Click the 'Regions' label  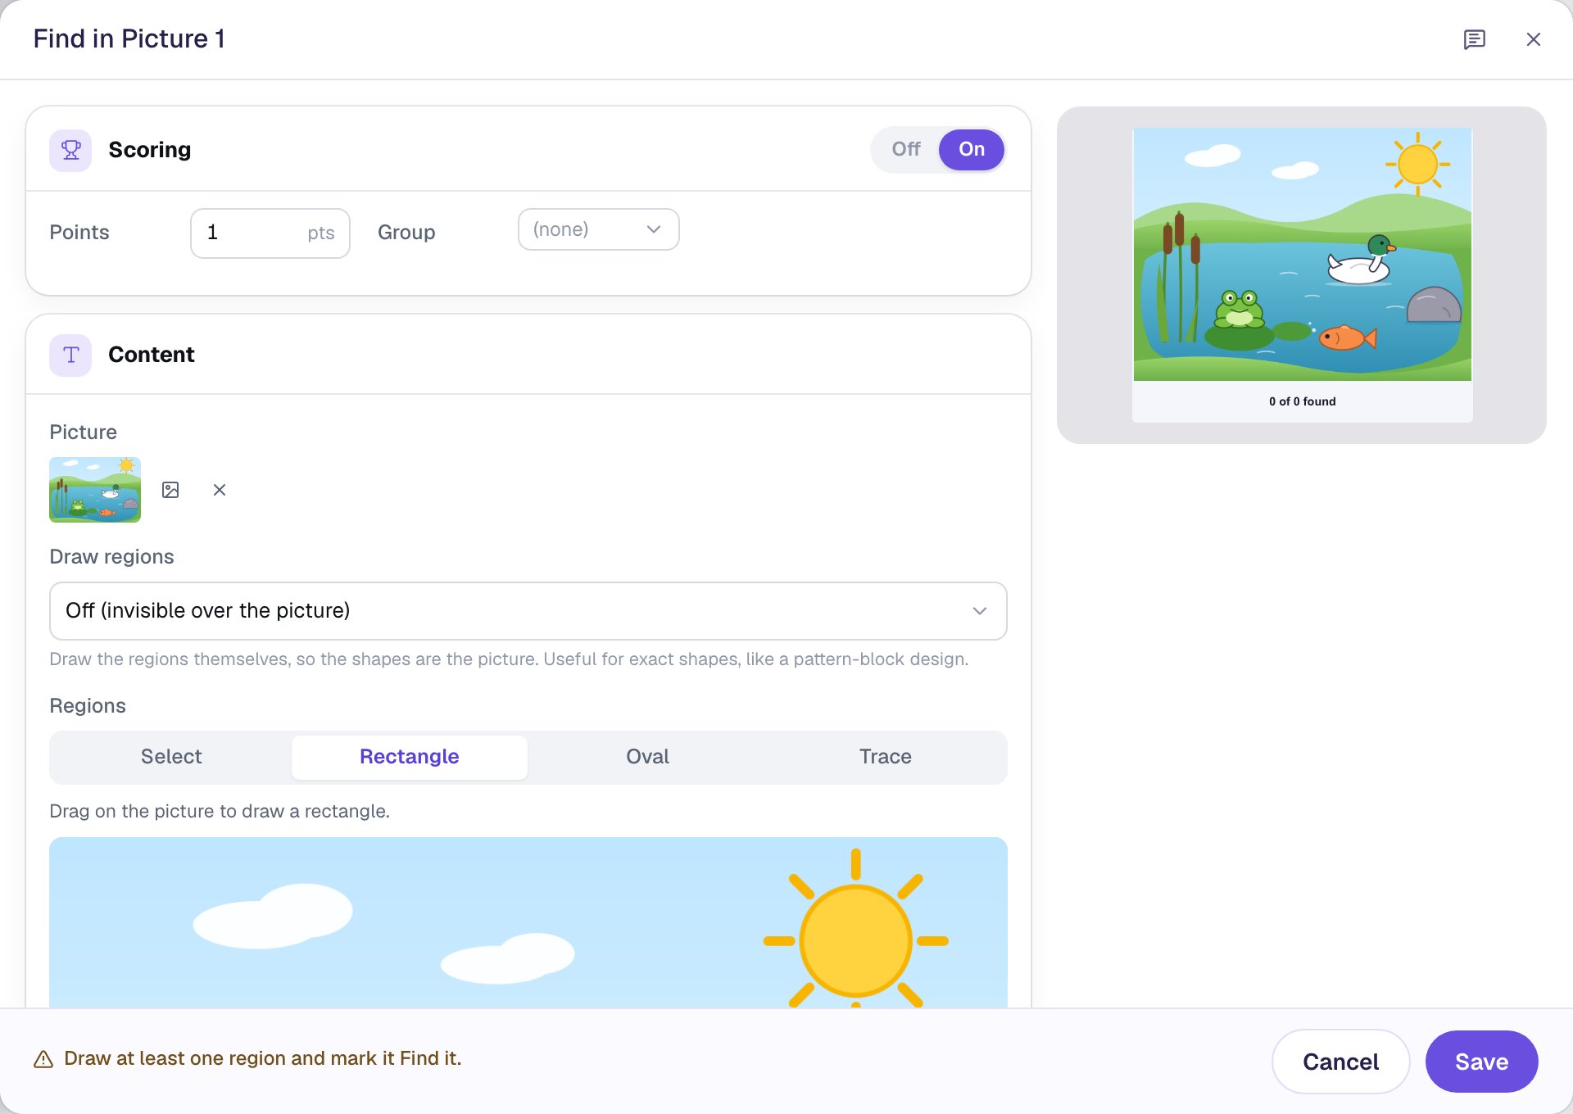88,706
